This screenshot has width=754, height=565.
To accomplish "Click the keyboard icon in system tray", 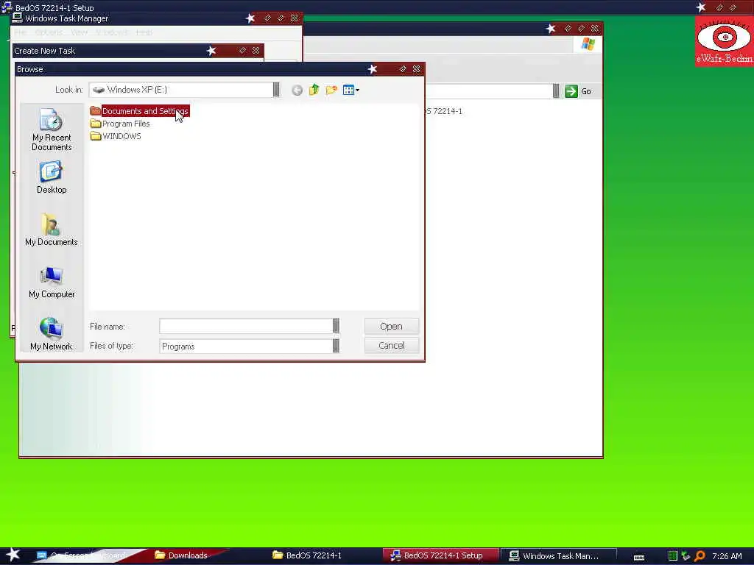I will [639, 557].
